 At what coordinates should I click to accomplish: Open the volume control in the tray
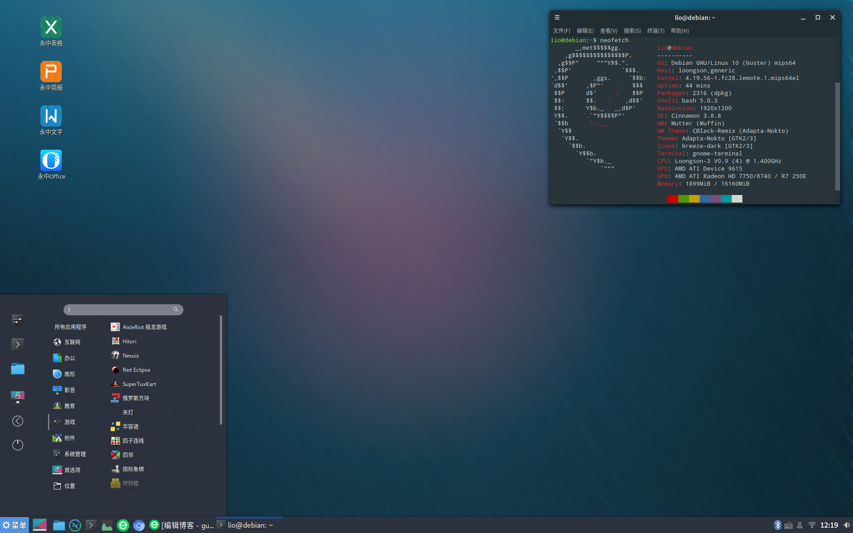click(x=846, y=525)
